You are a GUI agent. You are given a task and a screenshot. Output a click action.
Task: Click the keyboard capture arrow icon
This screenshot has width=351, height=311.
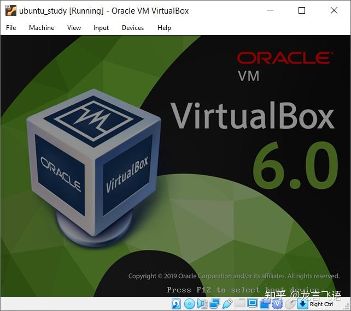point(303,304)
